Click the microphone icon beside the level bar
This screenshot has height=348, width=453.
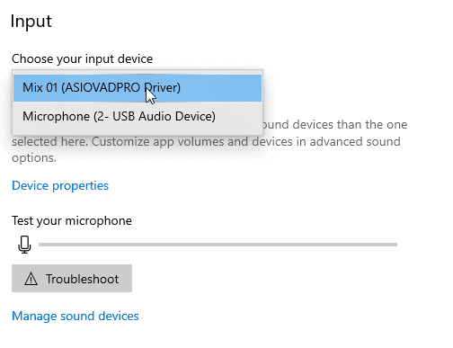(x=24, y=245)
